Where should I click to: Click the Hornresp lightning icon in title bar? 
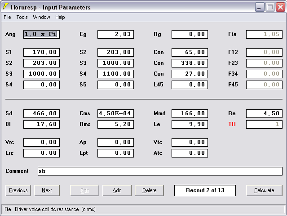tap(5, 7)
